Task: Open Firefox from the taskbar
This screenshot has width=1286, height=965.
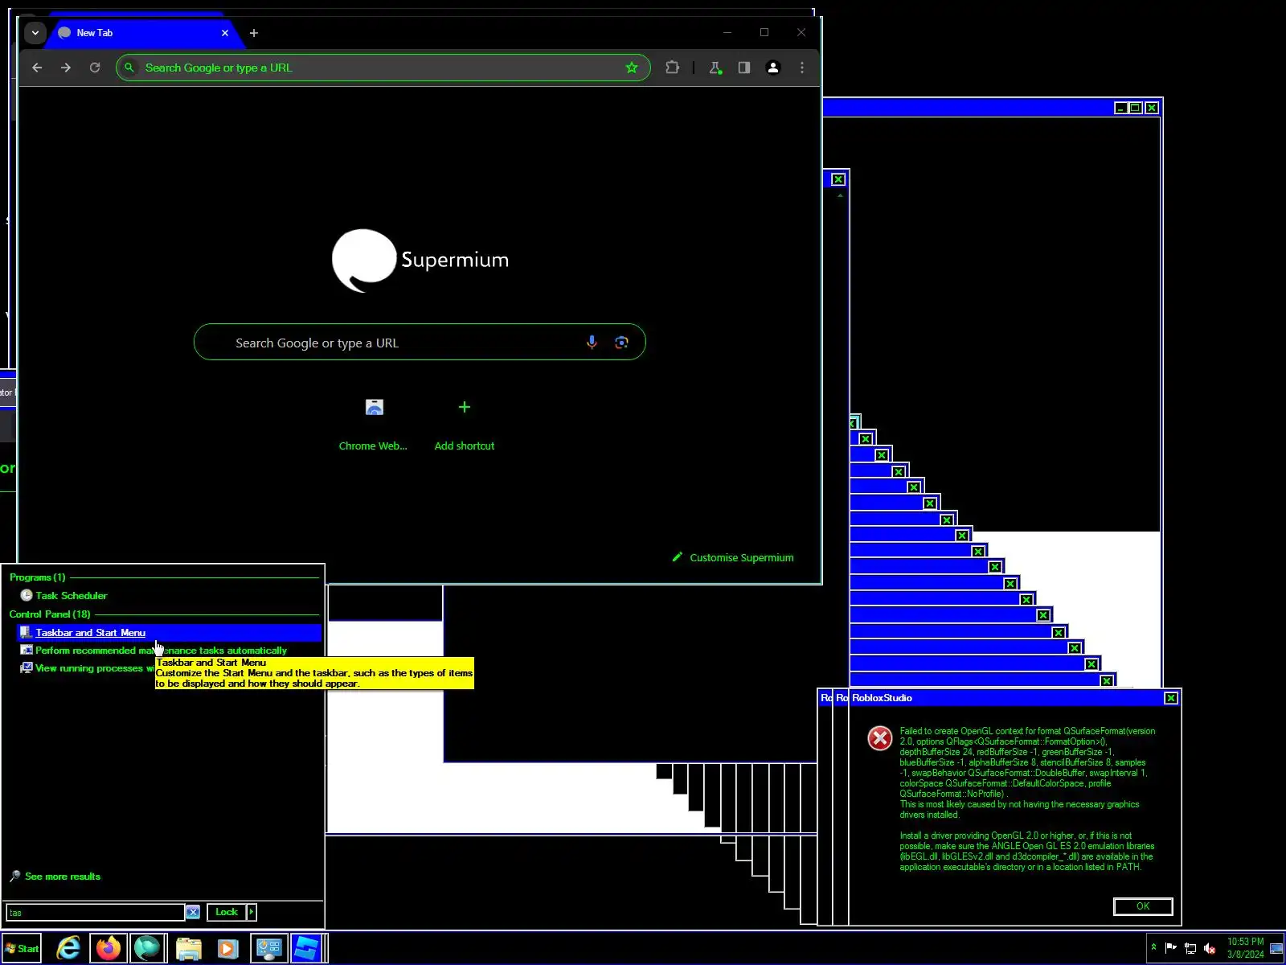Action: click(x=109, y=949)
